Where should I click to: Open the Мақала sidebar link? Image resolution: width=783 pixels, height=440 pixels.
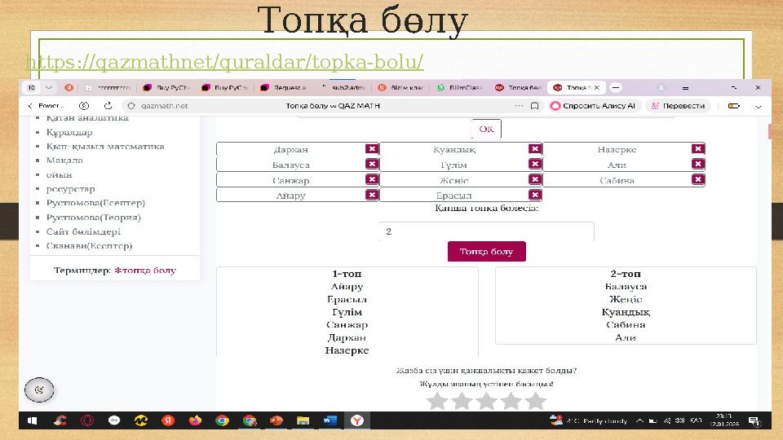coord(64,161)
